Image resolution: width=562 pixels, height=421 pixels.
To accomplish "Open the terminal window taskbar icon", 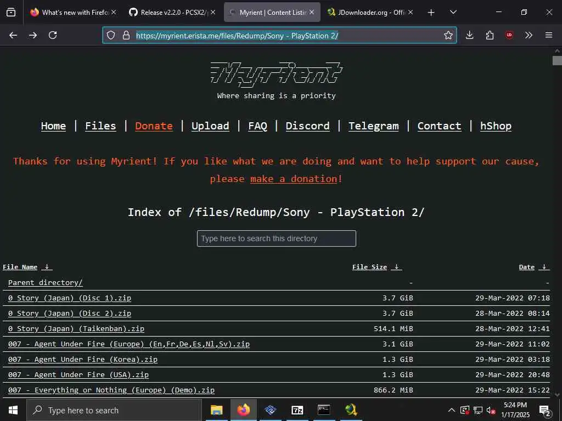I will pos(324,410).
